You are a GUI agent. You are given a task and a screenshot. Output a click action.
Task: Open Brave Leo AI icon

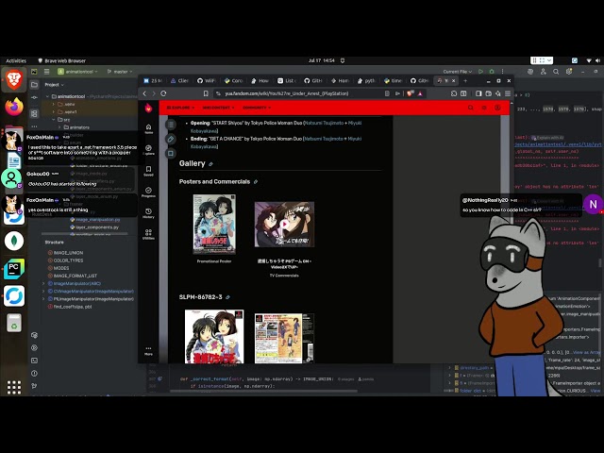(498, 93)
